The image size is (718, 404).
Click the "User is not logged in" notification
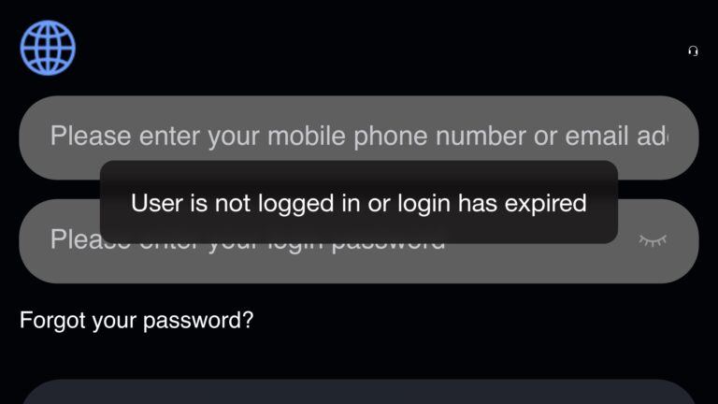point(359,202)
